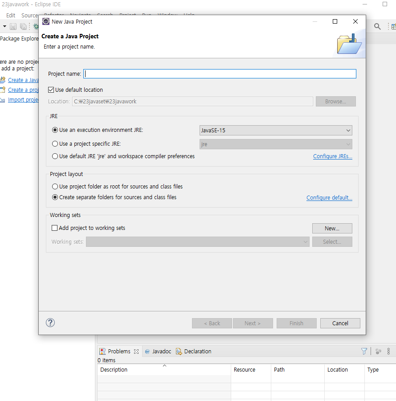Screen dimensions: 396x401
Task: Open the Source menu
Action: click(30, 15)
